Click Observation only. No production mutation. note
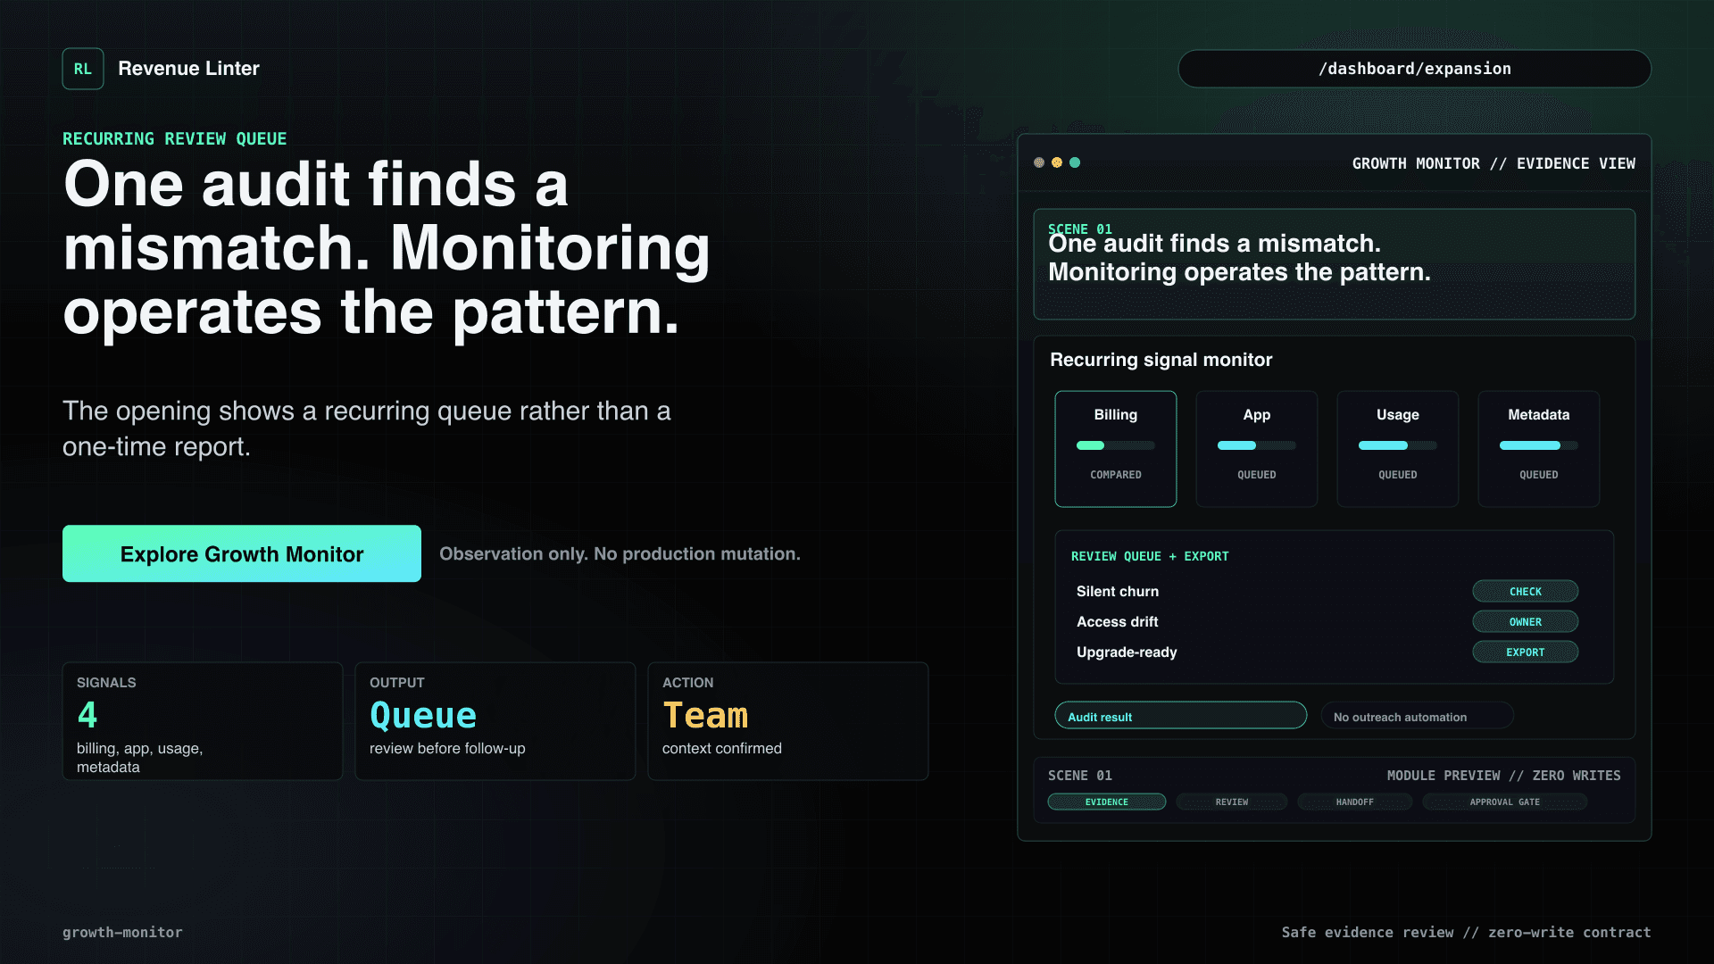This screenshot has height=964, width=1714. tap(620, 553)
